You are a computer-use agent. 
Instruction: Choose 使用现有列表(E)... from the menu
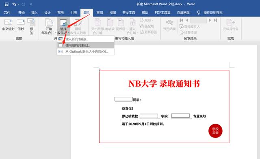tap(86, 45)
